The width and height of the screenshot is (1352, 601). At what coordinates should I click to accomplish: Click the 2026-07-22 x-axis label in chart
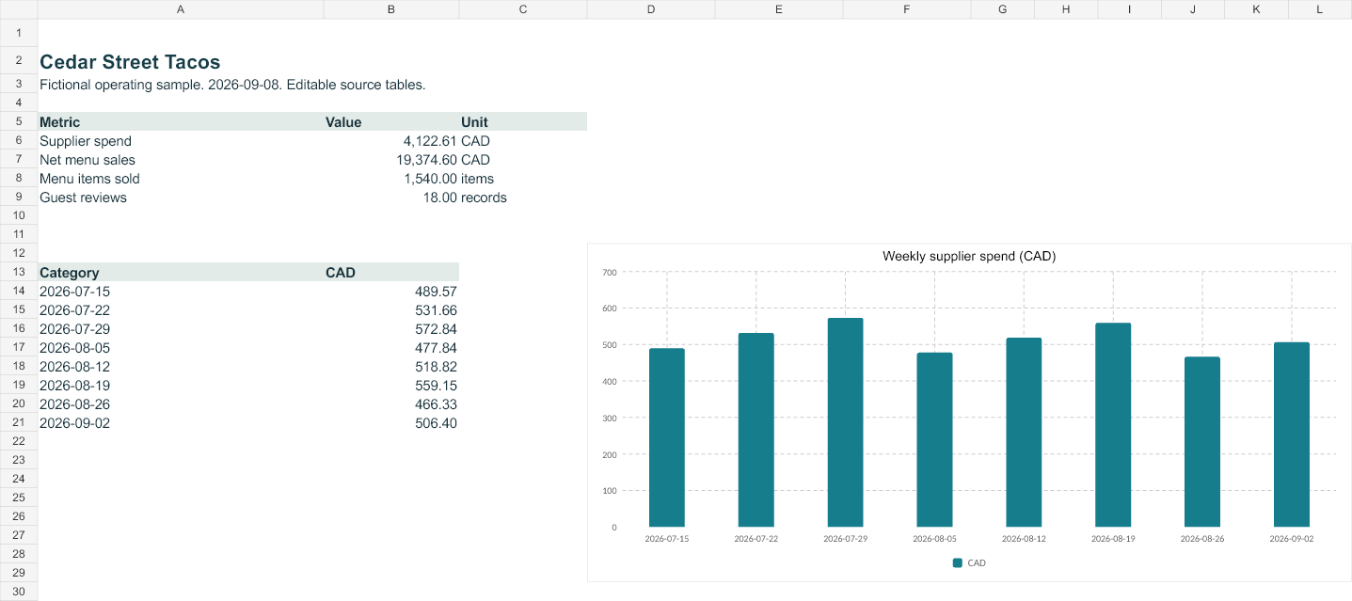(x=756, y=539)
